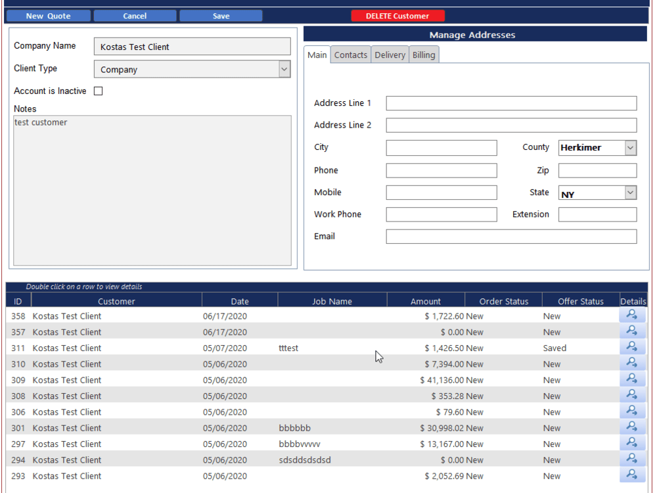Open details for quote ID 357
Screen dimensions: 657x493
[631, 330]
